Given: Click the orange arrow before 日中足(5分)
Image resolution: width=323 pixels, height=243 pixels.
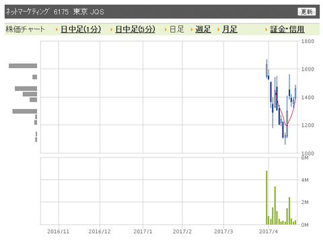Looking at the screenshot, I should coord(111,30).
